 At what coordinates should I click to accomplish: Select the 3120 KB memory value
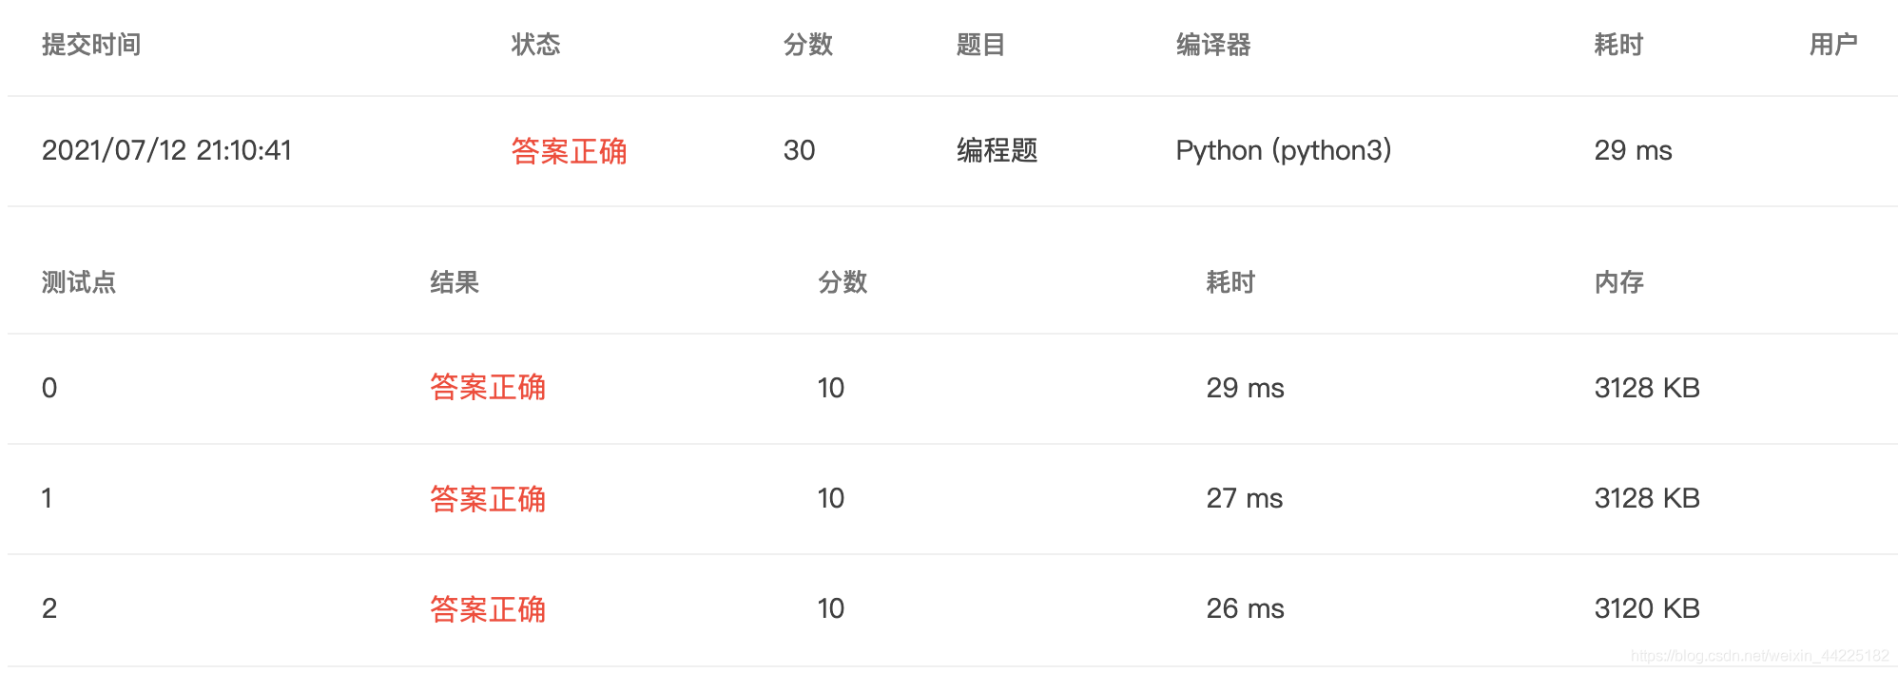(x=1647, y=608)
